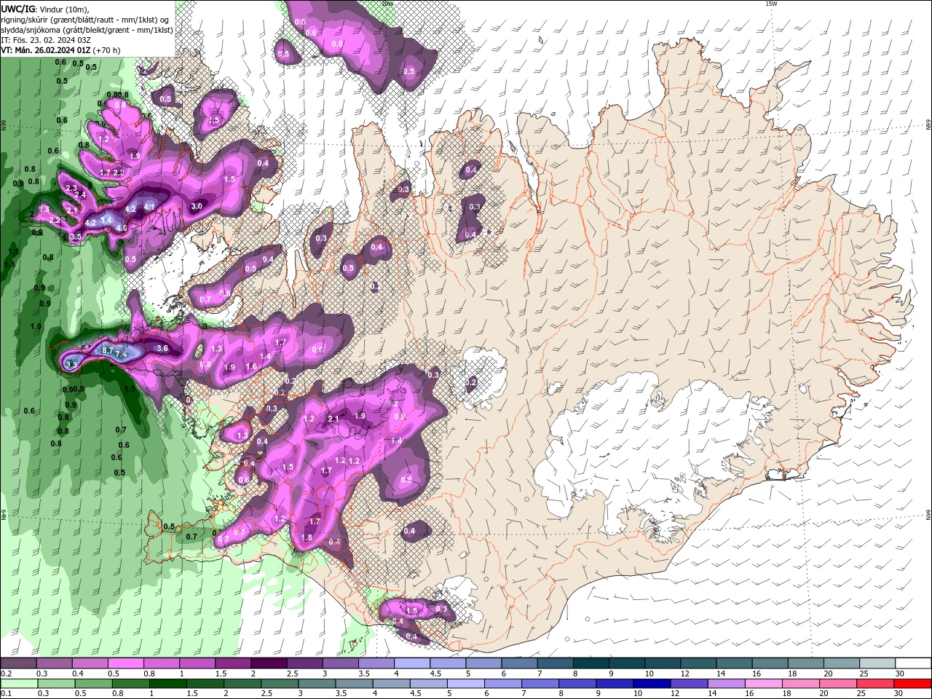Click the rigning/skúrir description line
Viewport: 932px width, 699px height.
86,20
